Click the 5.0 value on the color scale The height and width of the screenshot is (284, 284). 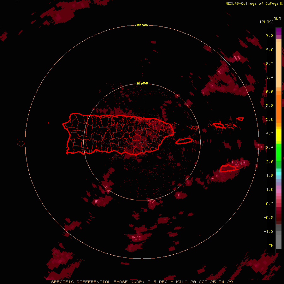point(270,120)
